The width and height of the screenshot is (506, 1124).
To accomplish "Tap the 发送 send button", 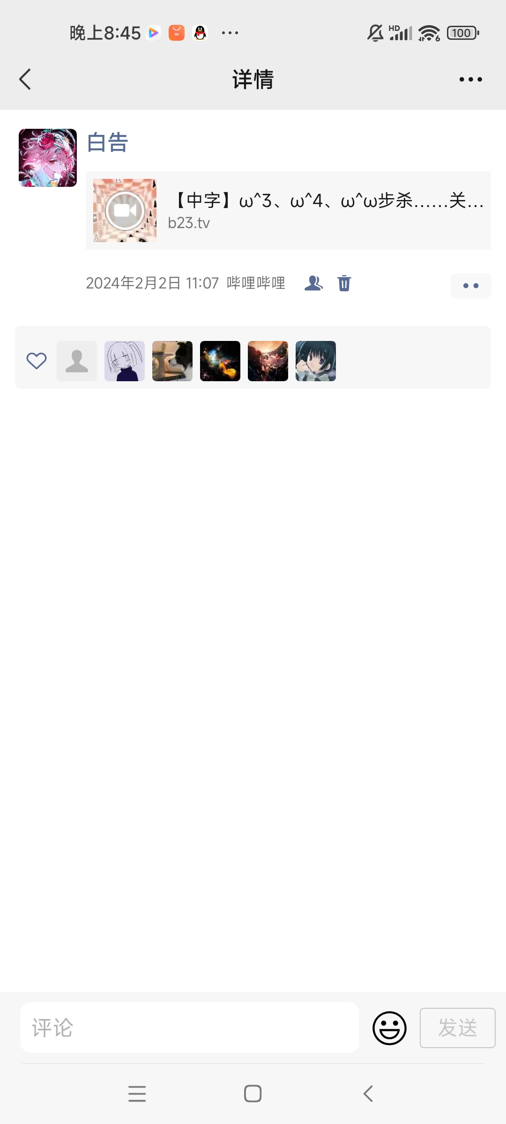I will click(x=458, y=1028).
